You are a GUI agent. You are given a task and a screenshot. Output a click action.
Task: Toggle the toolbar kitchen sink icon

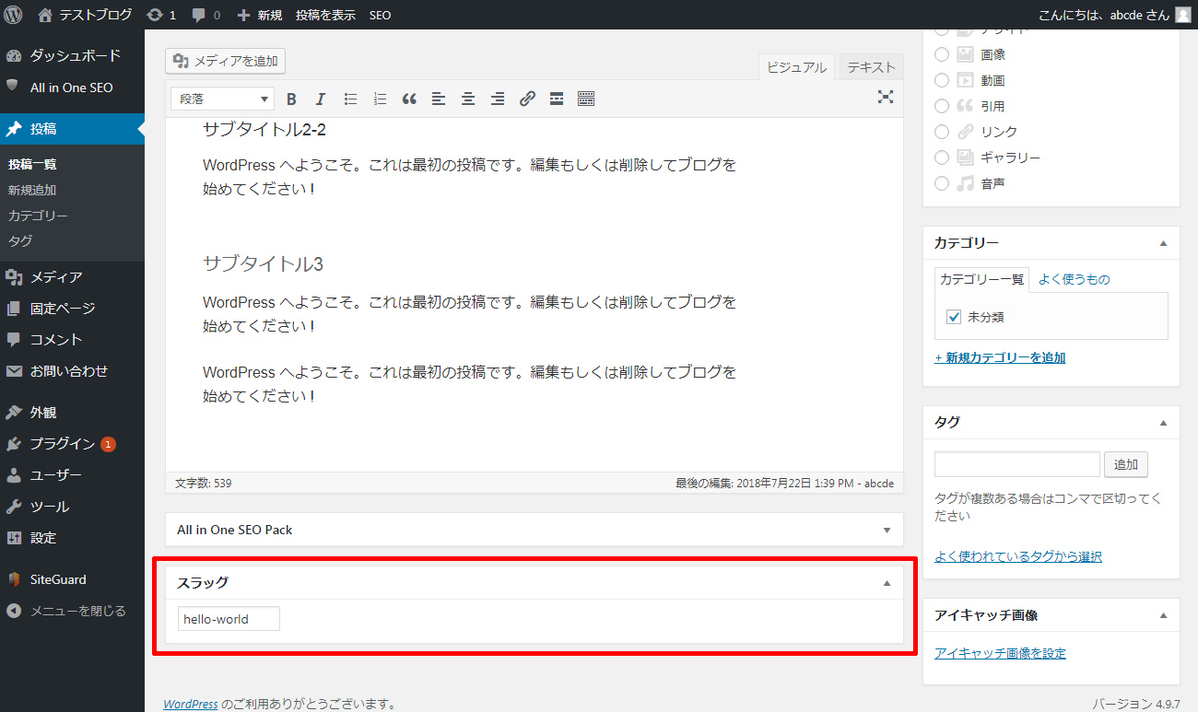(586, 99)
